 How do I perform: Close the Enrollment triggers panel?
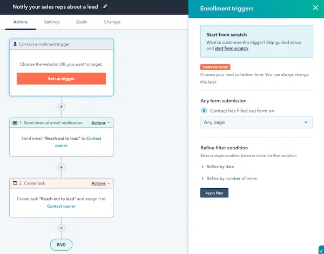(315, 8)
